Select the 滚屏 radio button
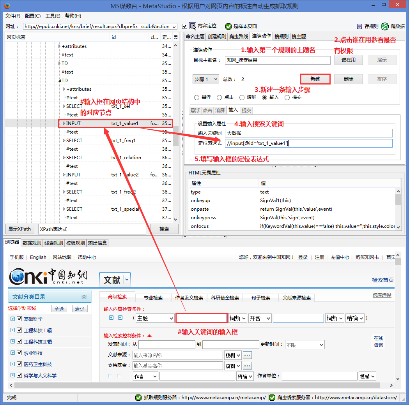The width and height of the screenshot is (409, 405). click(x=242, y=97)
